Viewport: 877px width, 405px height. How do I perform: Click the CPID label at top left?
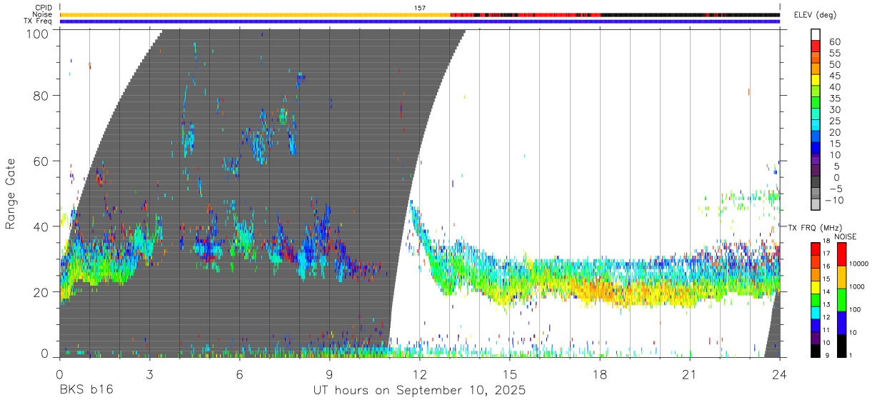44,8
